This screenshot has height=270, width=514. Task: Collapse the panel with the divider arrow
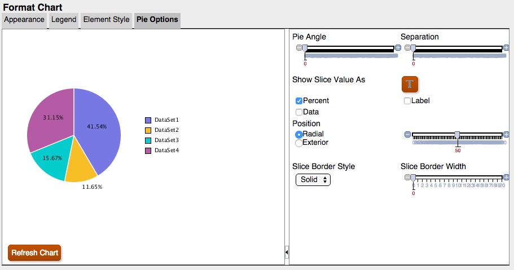pos(287,253)
